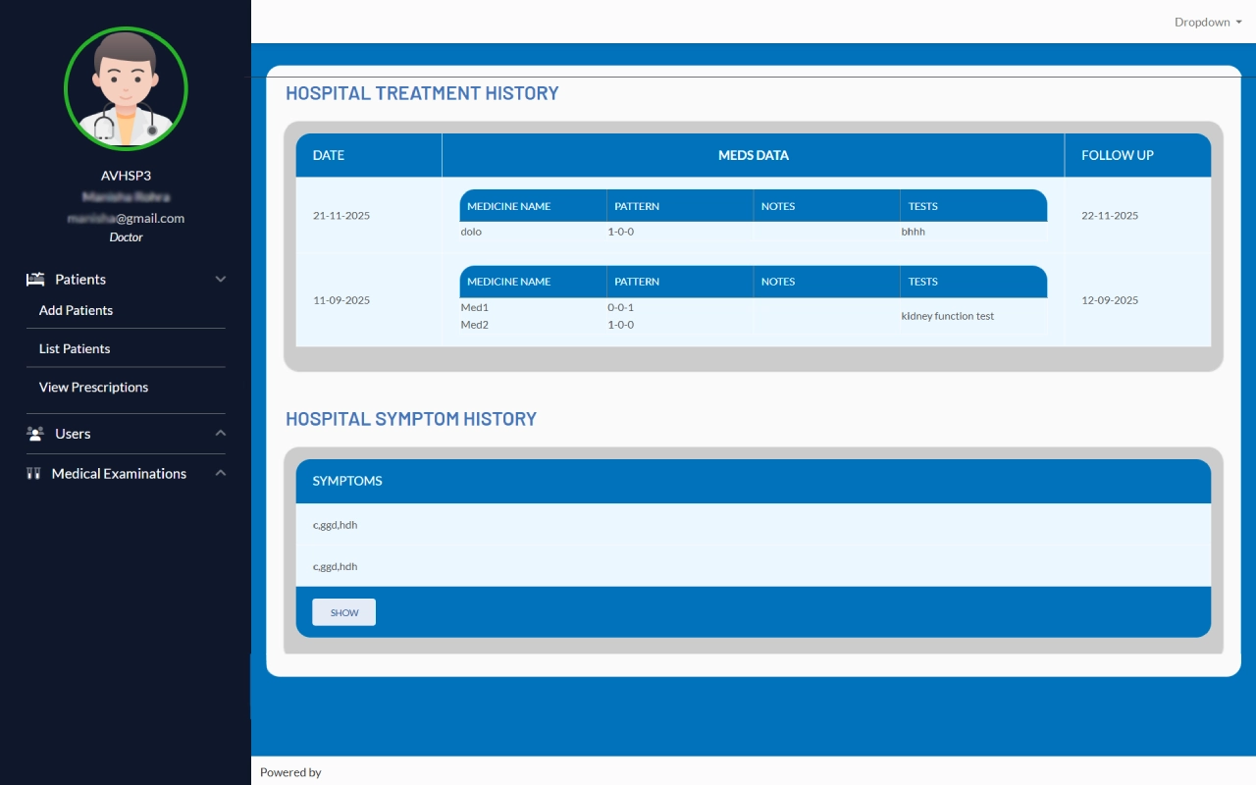This screenshot has width=1256, height=785.
Task: Select the 21-11-2025 treatment date cell
Action: (x=341, y=216)
